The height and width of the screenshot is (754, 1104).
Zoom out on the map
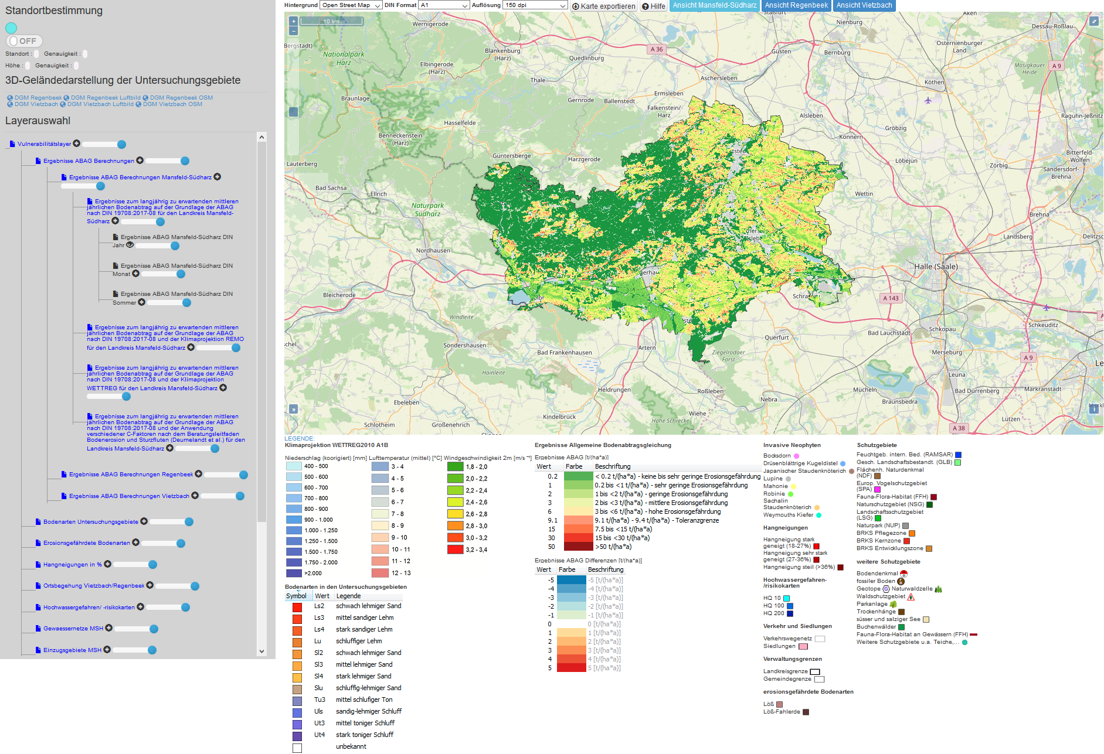[x=294, y=31]
